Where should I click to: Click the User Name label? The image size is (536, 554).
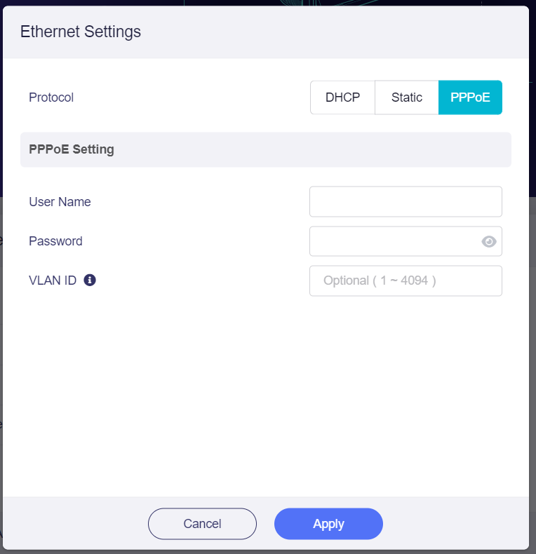coord(60,202)
